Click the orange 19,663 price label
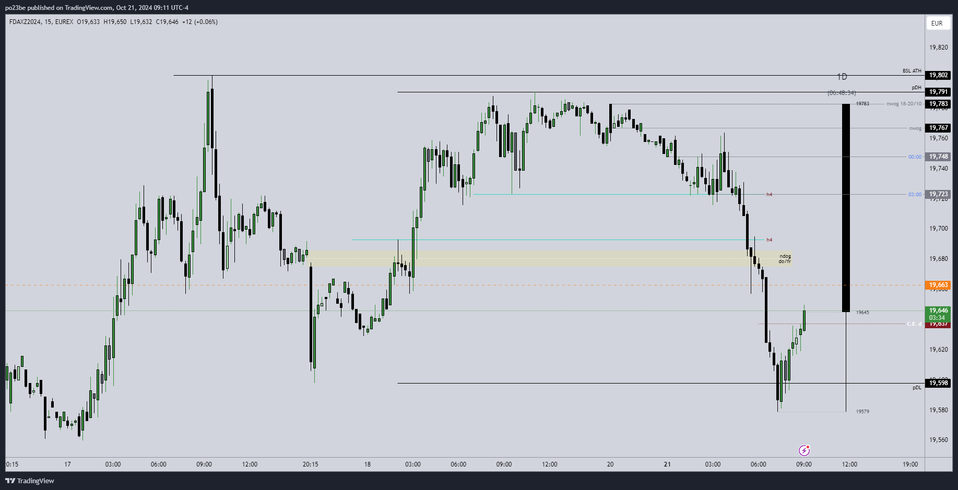Screen dimensions: 958x490 938,285
